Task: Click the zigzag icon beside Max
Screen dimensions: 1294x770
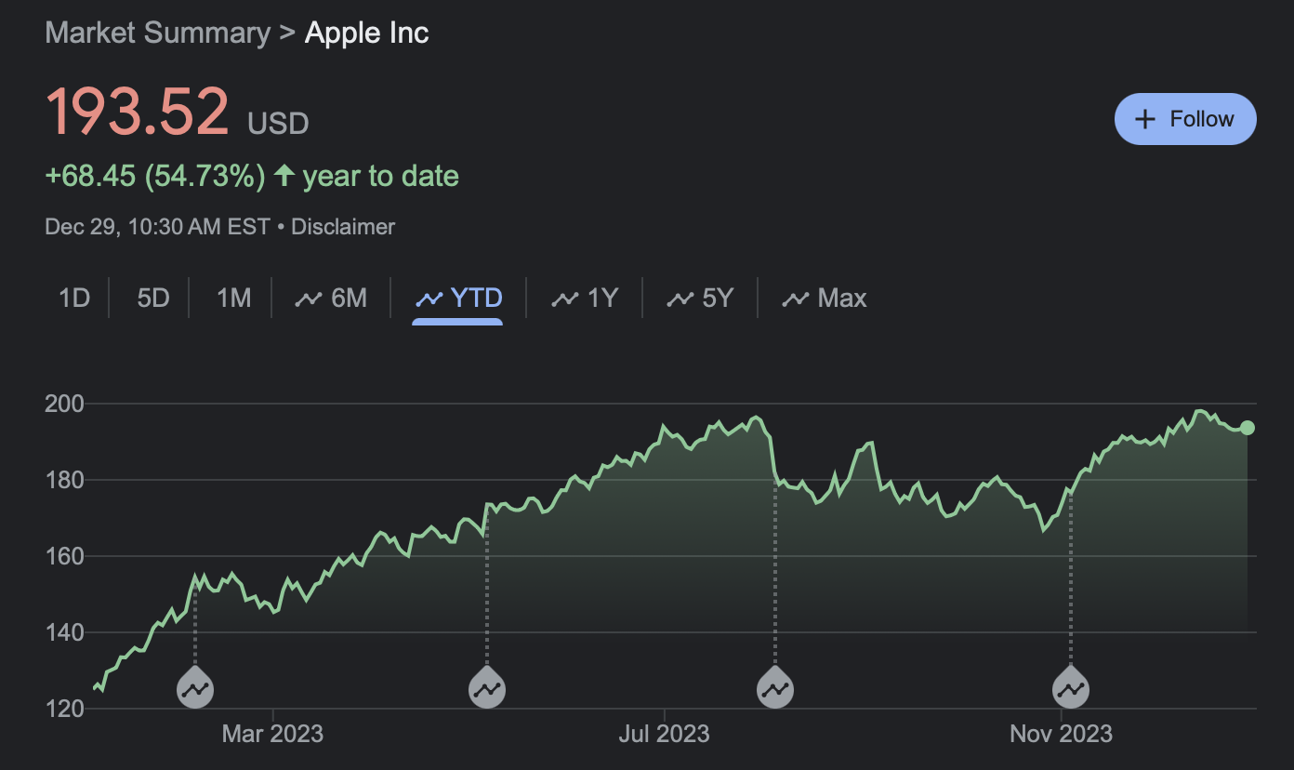Action: 797,298
